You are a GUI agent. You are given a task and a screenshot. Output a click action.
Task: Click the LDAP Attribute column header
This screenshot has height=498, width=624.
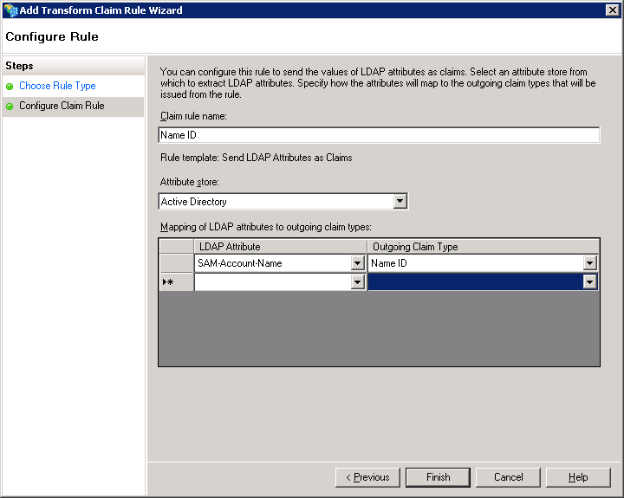coord(280,247)
